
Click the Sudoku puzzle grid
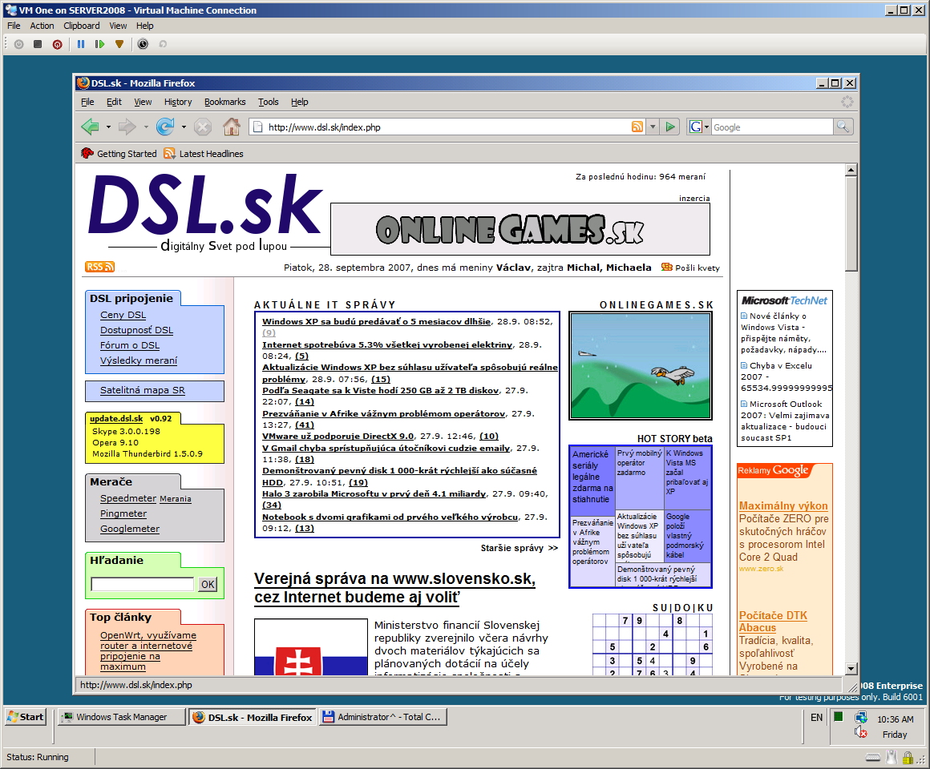pyautogui.click(x=653, y=645)
